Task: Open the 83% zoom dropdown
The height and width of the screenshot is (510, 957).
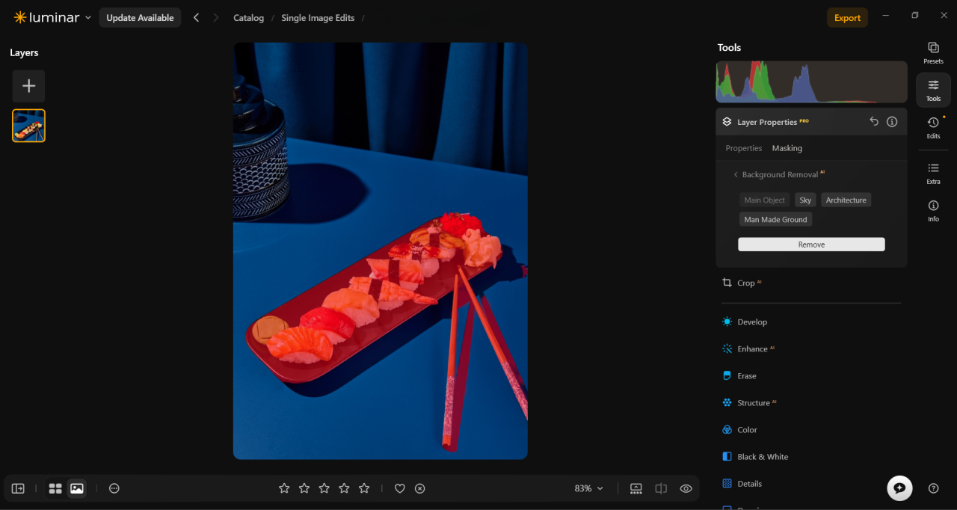Action: click(588, 488)
